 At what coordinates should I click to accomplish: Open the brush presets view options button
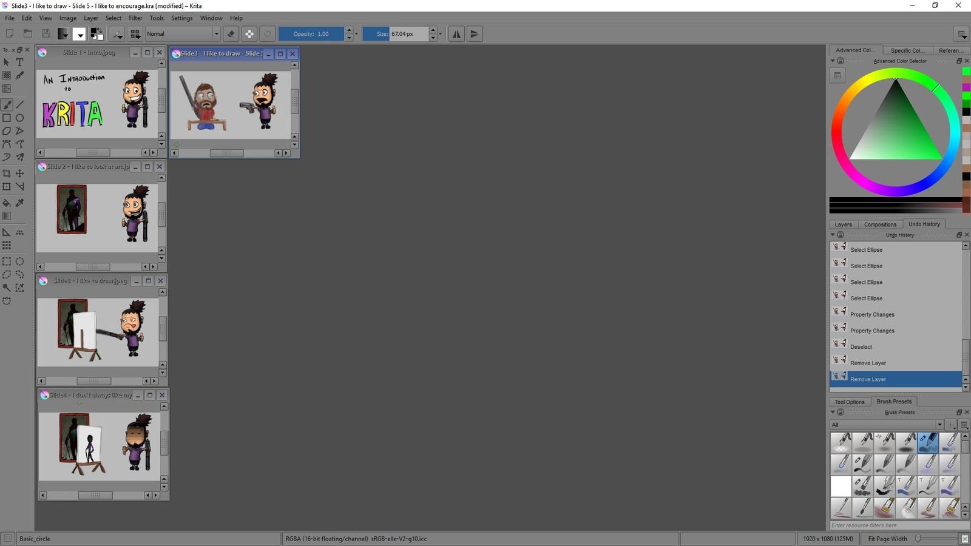coord(964,425)
